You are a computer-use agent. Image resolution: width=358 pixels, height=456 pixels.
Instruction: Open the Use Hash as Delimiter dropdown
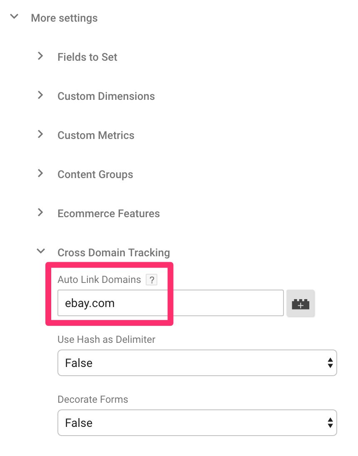(x=197, y=363)
